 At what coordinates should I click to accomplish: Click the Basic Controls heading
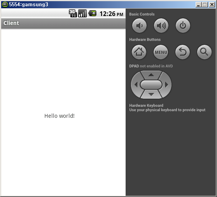(142, 14)
